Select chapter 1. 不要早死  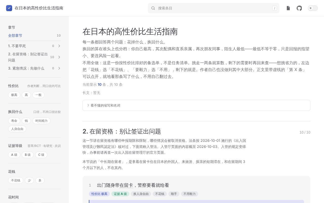click(17, 46)
